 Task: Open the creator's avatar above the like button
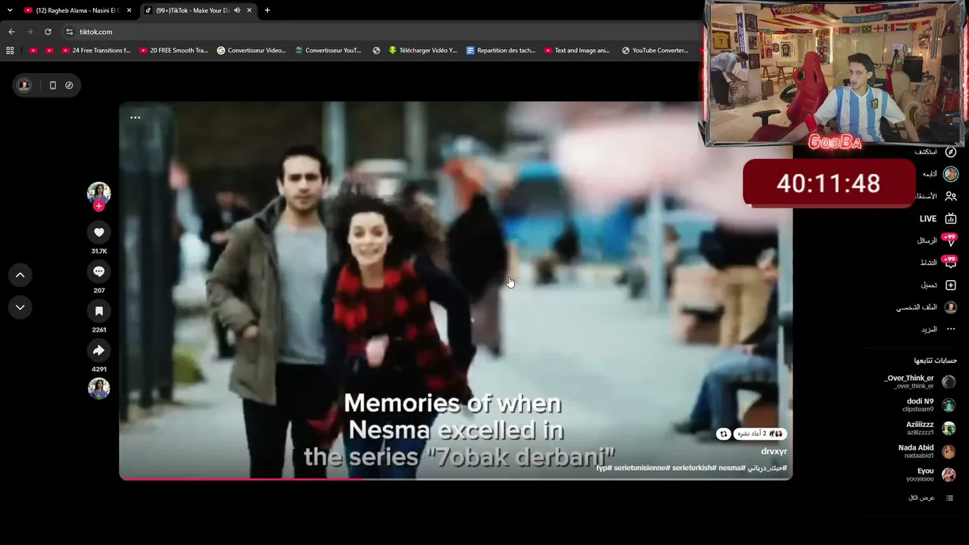point(98,194)
